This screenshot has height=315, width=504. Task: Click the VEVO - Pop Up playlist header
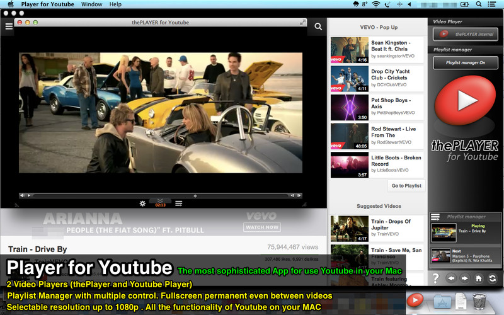tap(379, 27)
